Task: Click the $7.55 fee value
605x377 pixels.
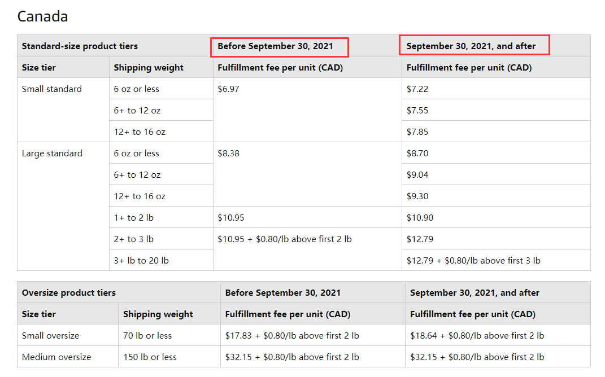Action: [x=417, y=110]
